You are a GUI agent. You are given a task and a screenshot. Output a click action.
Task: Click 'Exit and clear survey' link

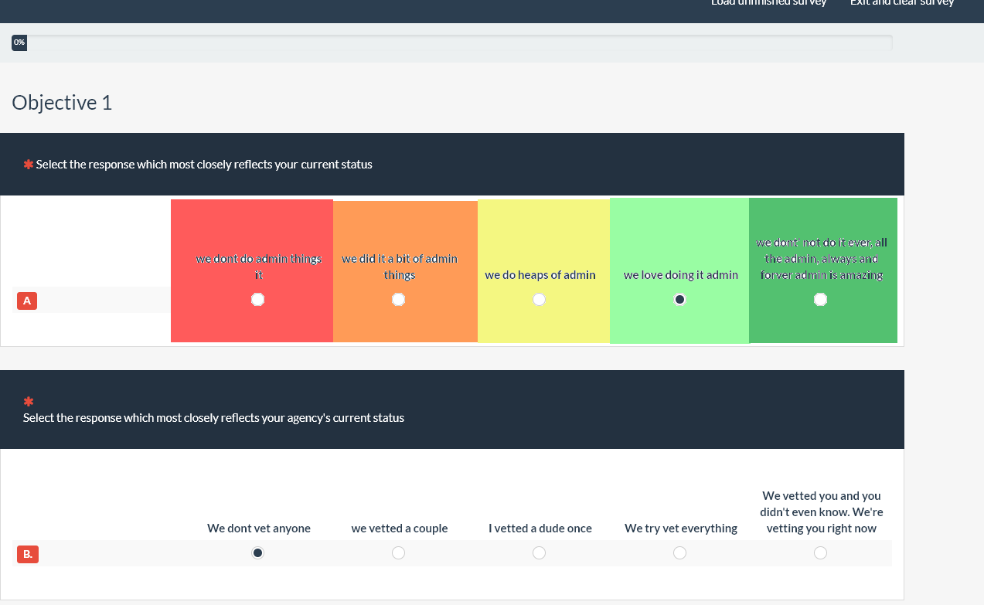(x=902, y=2)
